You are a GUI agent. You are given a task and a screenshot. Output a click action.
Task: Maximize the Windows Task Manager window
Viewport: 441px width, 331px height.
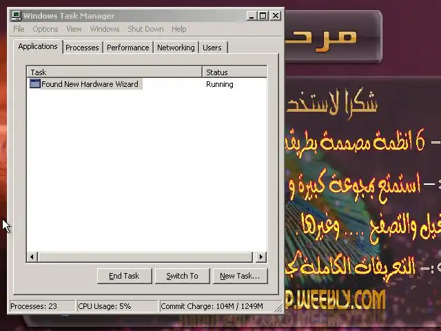(x=263, y=16)
